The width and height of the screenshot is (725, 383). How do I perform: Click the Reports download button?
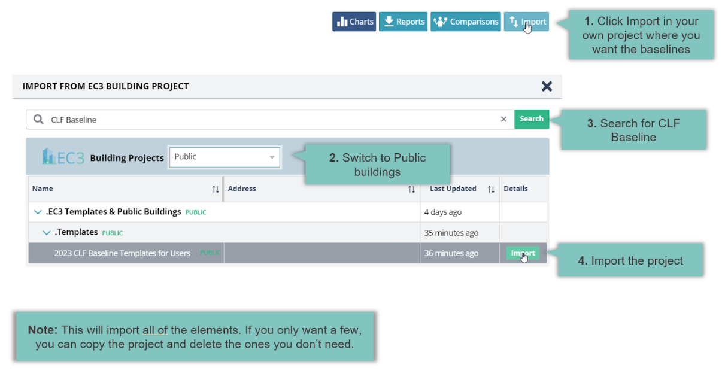pos(403,22)
